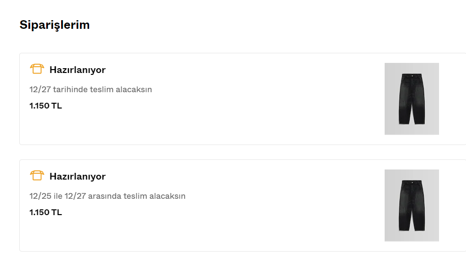Click the Siparişlerim page heading
The width and height of the screenshot is (466, 266).
(54, 25)
